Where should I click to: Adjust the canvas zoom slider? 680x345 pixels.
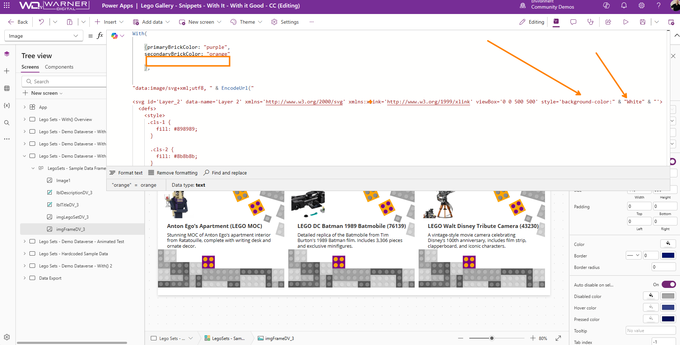[492, 338]
